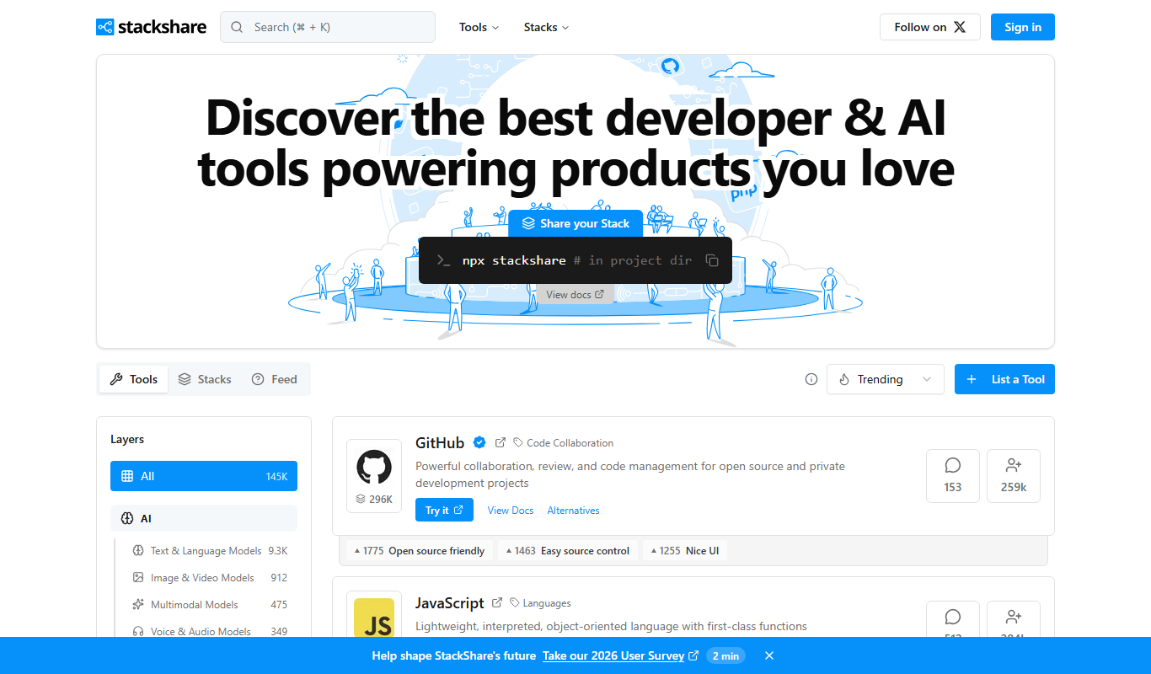The image size is (1151, 674).
Task: Click the GitHub verified badge
Action: 479,442
